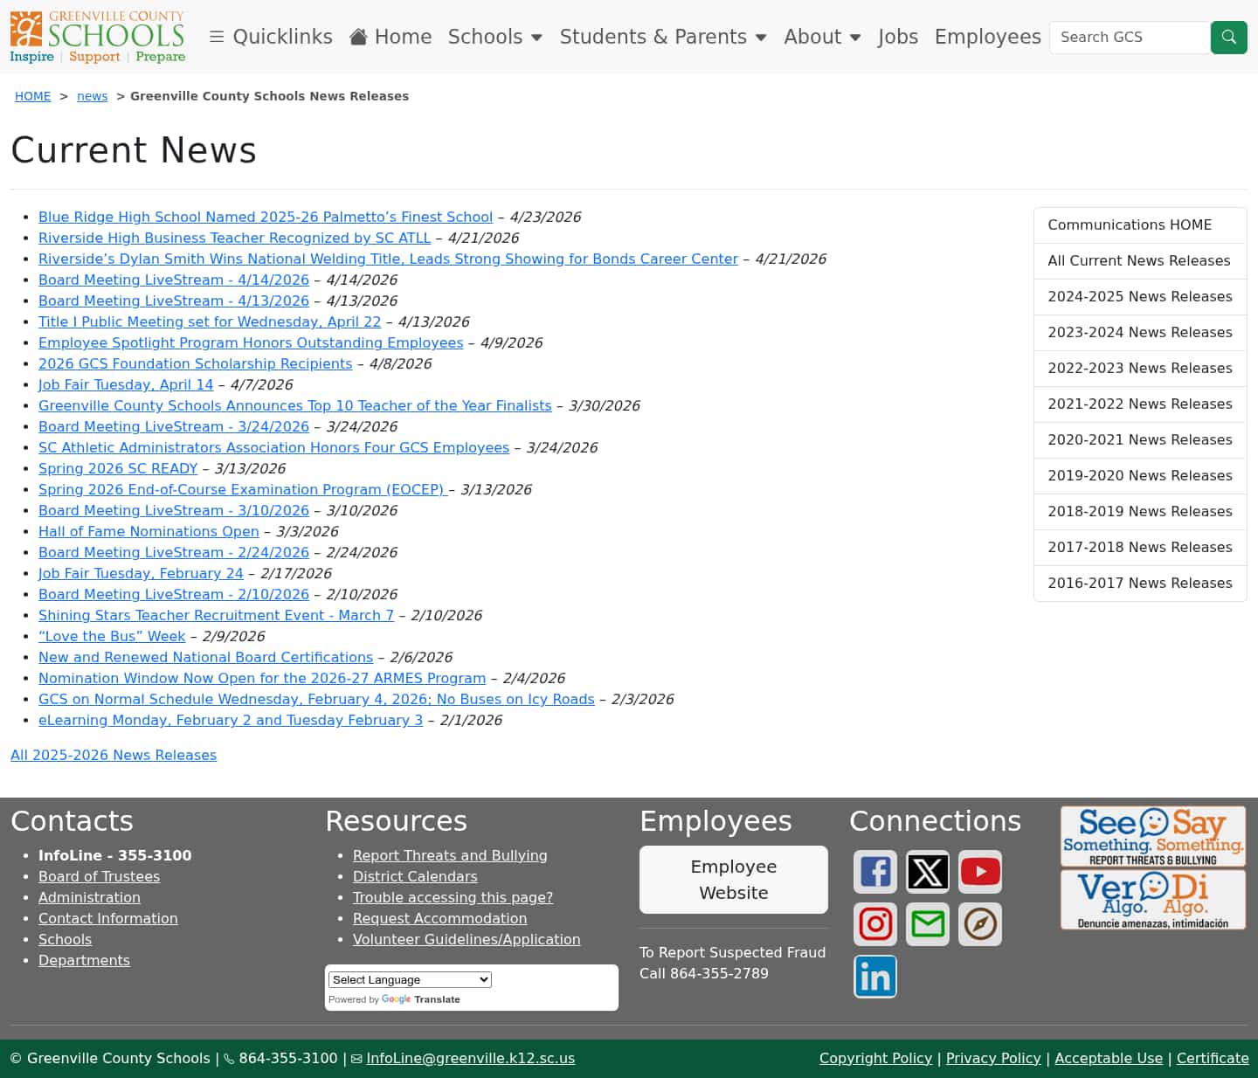This screenshot has height=1078, width=1258.
Task: Open the Instagram icon
Action: 874,923
